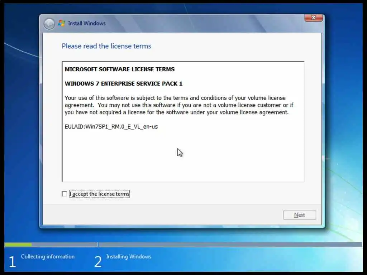Check the accept license terms checkbox

click(x=64, y=194)
